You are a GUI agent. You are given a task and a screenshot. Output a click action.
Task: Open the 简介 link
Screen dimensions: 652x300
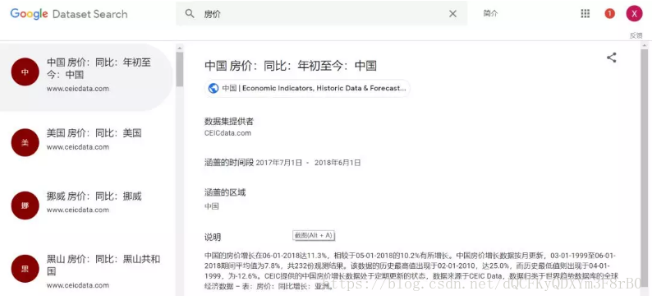click(x=490, y=14)
